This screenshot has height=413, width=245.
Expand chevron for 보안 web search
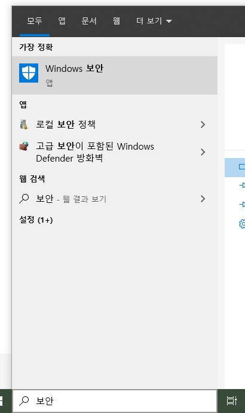tap(203, 199)
